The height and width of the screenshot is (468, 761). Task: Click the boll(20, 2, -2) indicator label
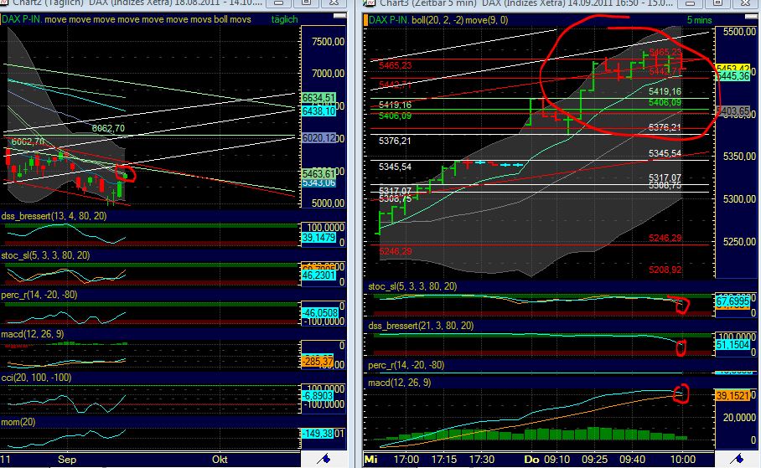coord(439,20)
